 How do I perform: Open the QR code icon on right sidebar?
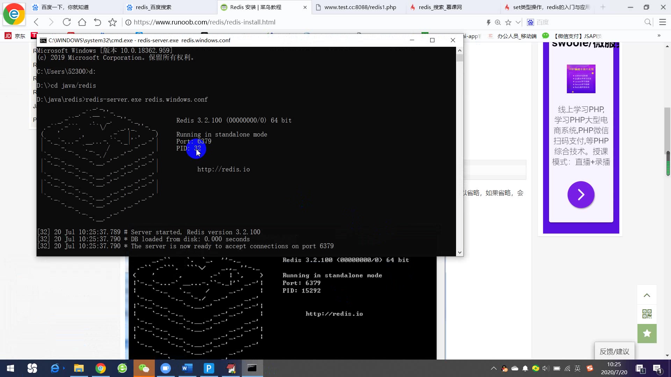[647, 314]
